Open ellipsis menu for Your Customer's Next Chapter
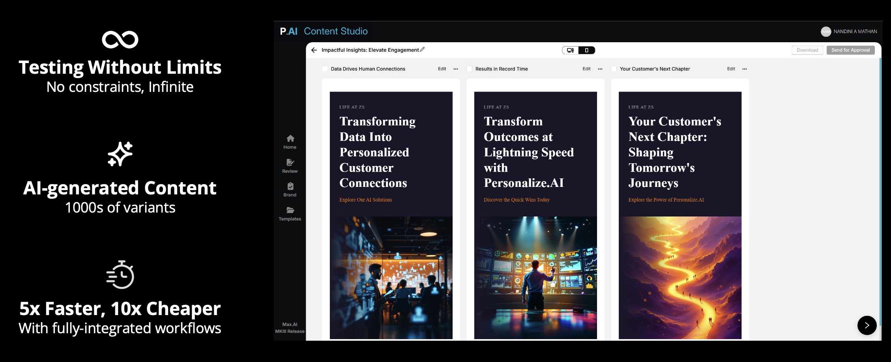Image resolution: width=891 pixels, height=362 pixels. point(745,69)
